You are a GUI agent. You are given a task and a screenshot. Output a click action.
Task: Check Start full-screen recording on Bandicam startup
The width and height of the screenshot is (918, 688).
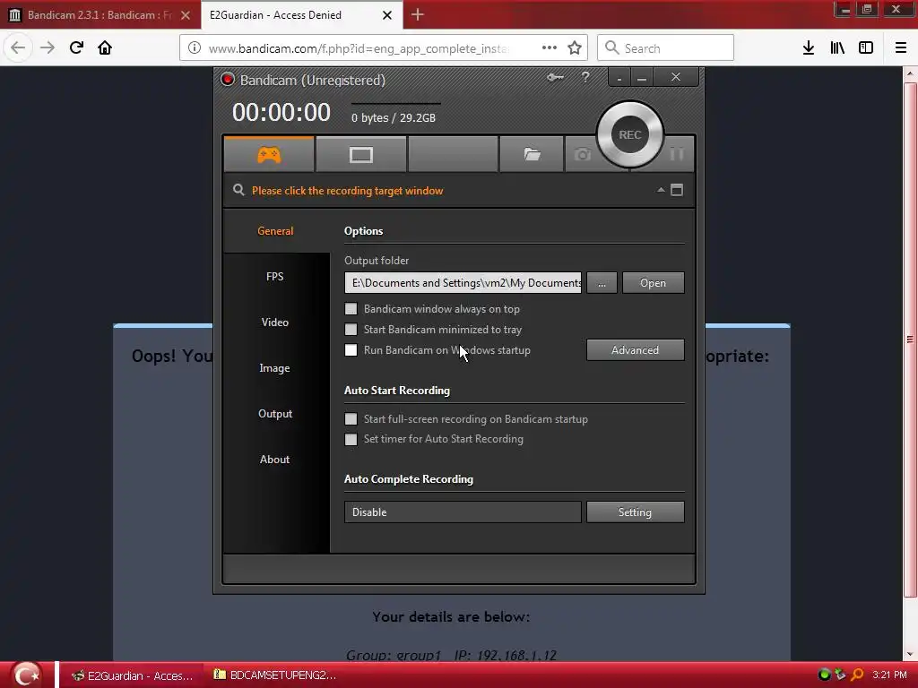351,419
